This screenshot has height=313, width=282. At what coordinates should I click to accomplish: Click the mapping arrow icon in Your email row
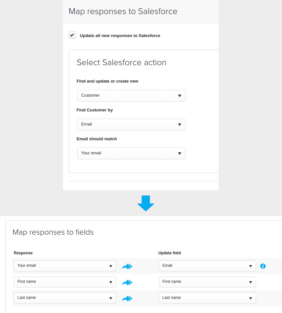[x=127, y=266]
